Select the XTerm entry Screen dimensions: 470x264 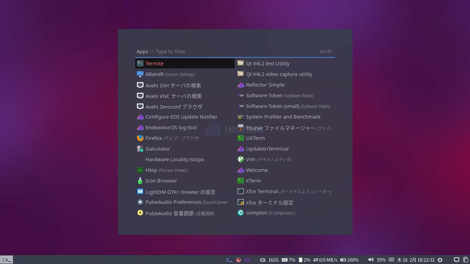click(x=285, y=180)
